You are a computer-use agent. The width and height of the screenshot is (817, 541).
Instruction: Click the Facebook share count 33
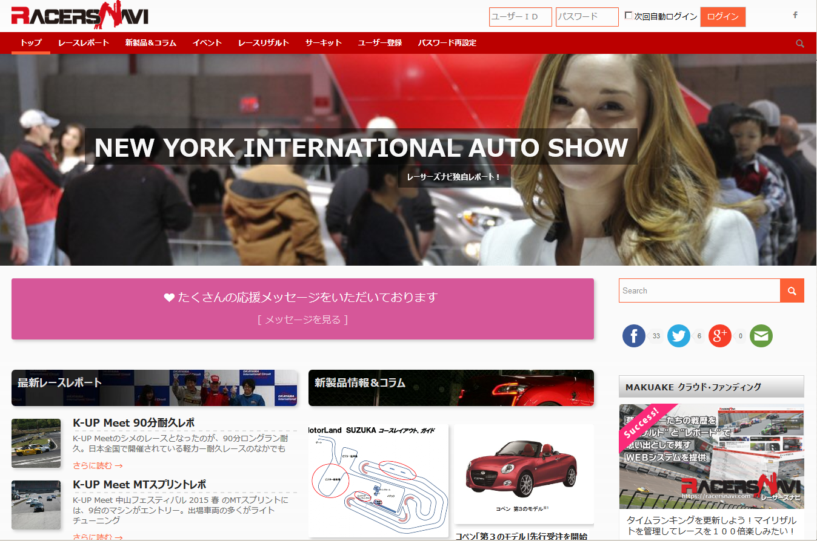(656, 336)
